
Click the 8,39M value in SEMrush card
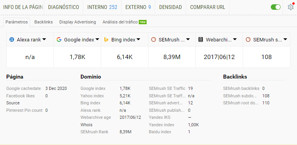[172, 57]
